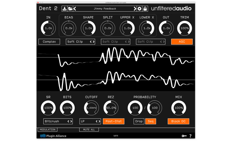Toggle the Block DC button
Image resolution: width=232 pixels, height=141 pixels.
[178, 122]
